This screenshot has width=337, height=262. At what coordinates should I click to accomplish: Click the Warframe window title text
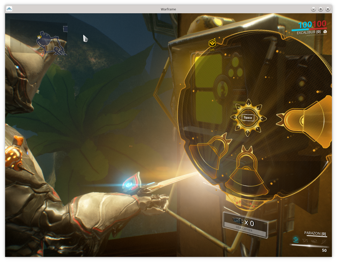point(168,9)
